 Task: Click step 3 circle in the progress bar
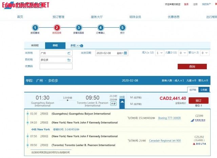click(x=79, y=28)
